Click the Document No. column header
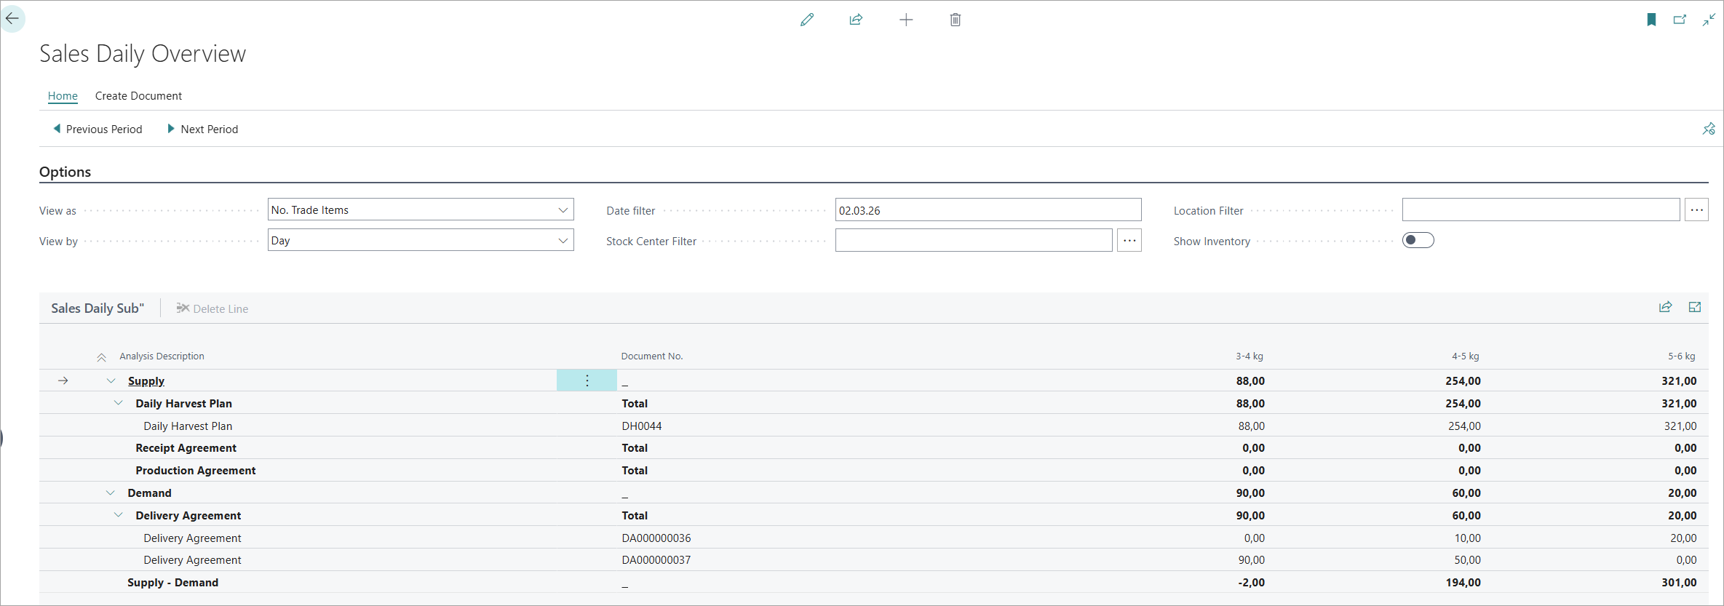 coord(652,356)
